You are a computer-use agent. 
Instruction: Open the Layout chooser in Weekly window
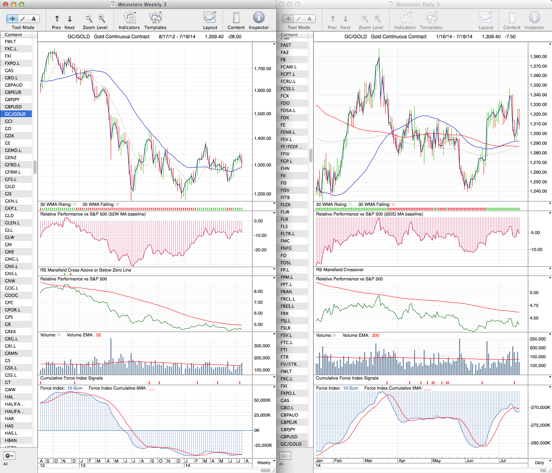point(210,18)
